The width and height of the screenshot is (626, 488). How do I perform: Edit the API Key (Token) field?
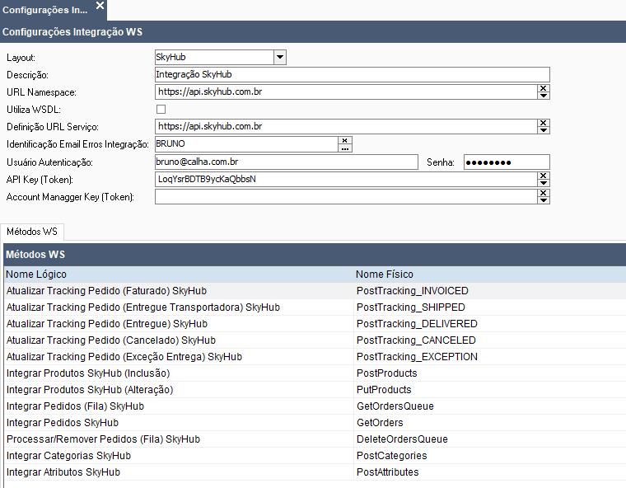346,179
